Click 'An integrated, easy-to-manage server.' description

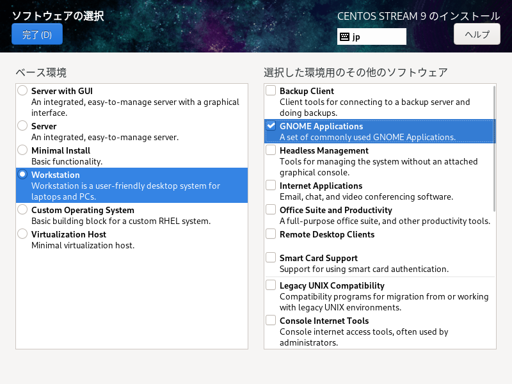[105, 138]
